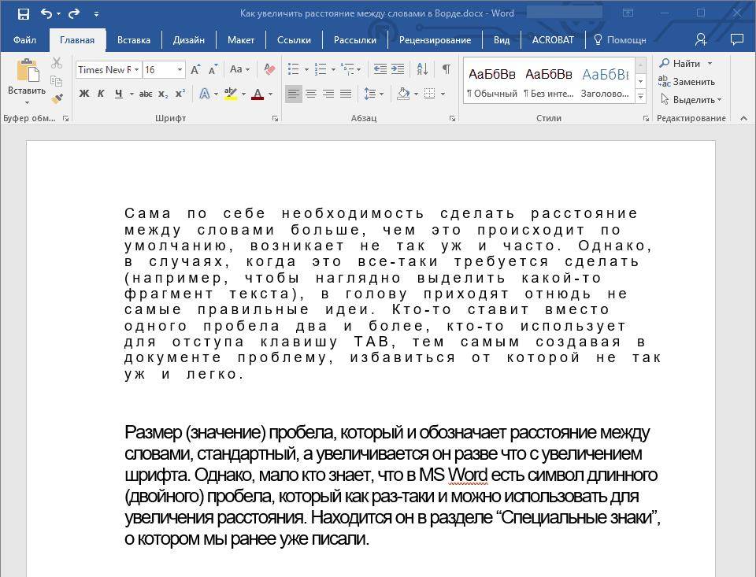Toggle strikethrough formatting (abc)

point(145,94)
